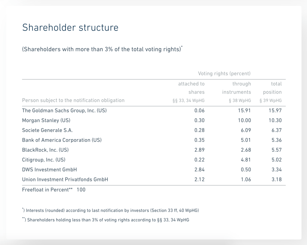Click the "attached to shares" column header
This screenshot has width=307, height=245.
(191, 88)
